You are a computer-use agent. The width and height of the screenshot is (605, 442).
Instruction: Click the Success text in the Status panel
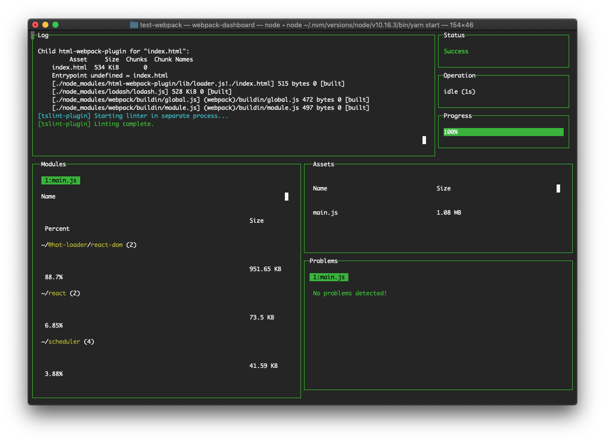[x=456, y=51]
